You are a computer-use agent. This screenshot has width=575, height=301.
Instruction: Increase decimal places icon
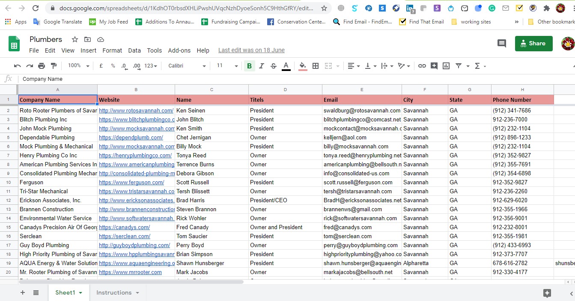(x=137, y=66)
